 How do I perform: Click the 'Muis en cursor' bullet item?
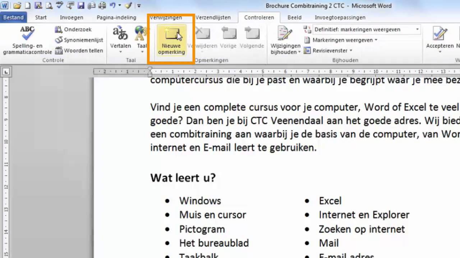click(213, 215)
